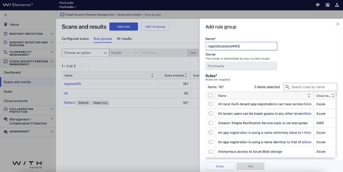Screen dimensions: 343x172
Task: Open the user account profile icon
Action: [x=337, y=5]
